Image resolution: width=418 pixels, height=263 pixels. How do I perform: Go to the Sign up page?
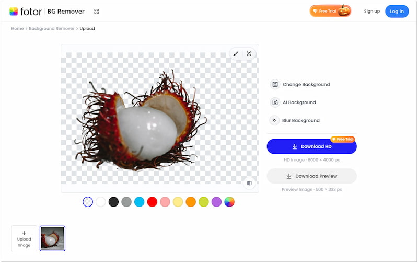pyautogui.click(x=371, y=11)
